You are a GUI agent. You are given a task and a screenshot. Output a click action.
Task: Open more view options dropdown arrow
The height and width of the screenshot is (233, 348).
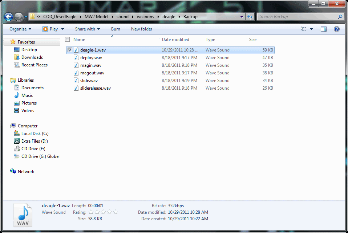[311, 29]
